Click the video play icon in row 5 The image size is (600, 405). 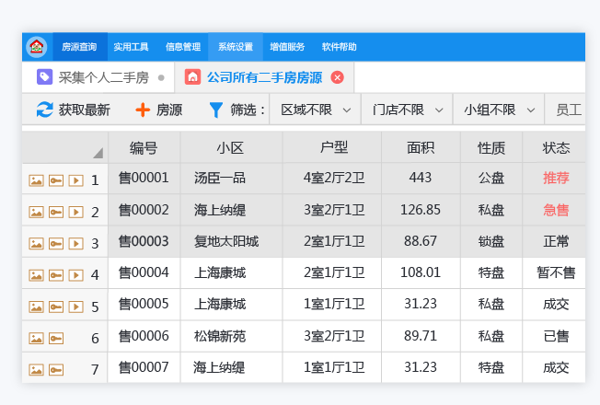pyautogui.click(x=75, y=307)
